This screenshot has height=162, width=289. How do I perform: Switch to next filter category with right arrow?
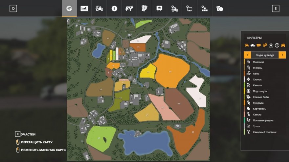tap(282, 55)
